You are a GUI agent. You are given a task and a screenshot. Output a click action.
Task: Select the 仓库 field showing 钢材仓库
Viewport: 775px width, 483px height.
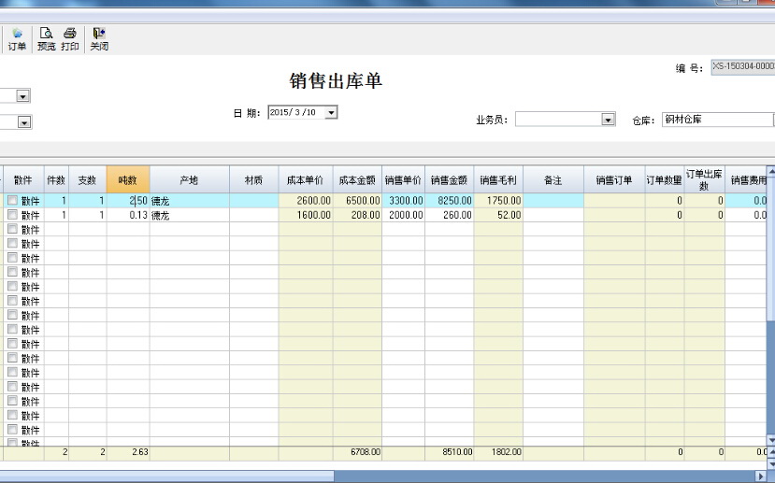[718, 120]
